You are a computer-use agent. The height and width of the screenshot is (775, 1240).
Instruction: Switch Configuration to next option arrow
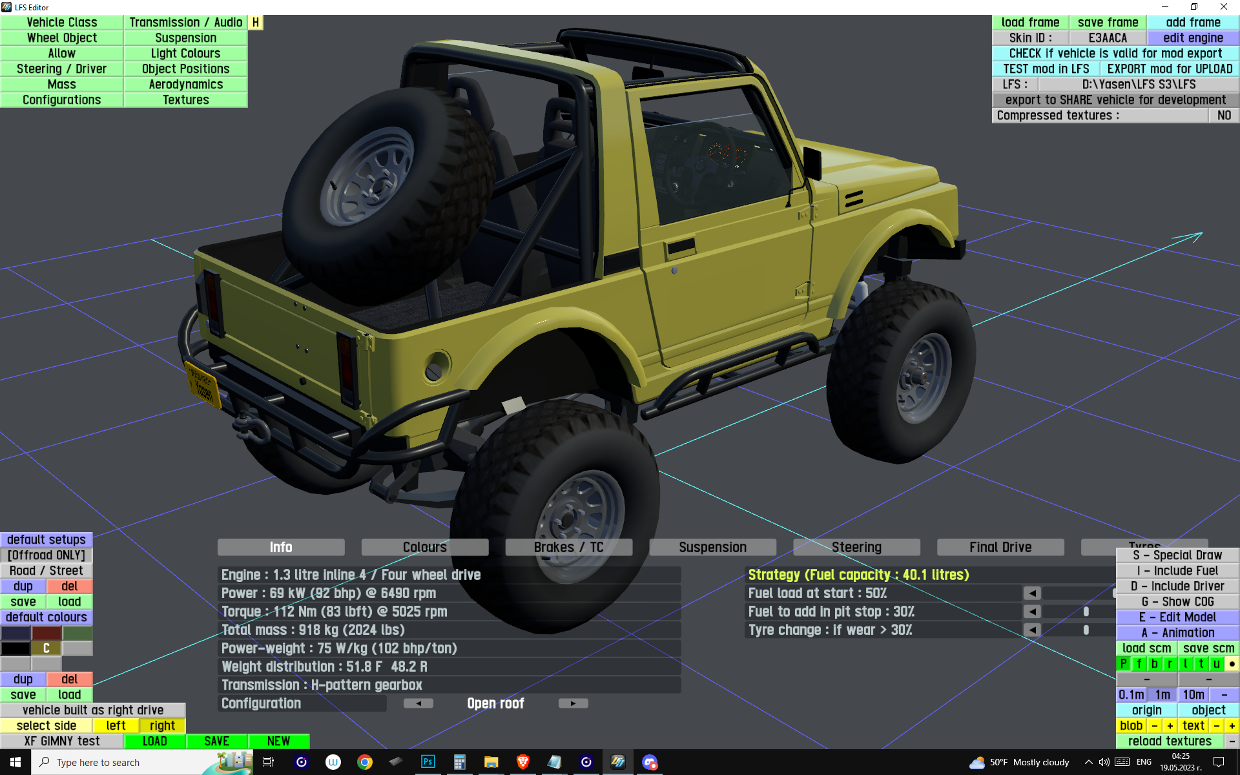click(x=573, y=703)
